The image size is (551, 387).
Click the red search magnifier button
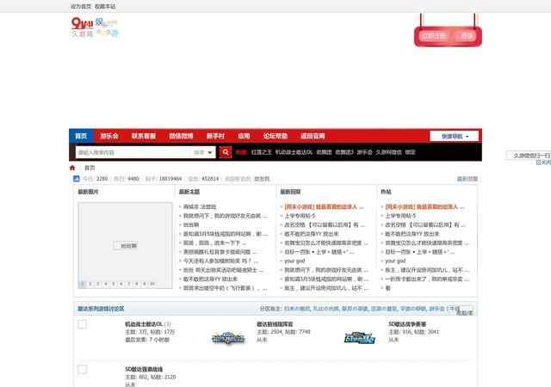point(226,152)
